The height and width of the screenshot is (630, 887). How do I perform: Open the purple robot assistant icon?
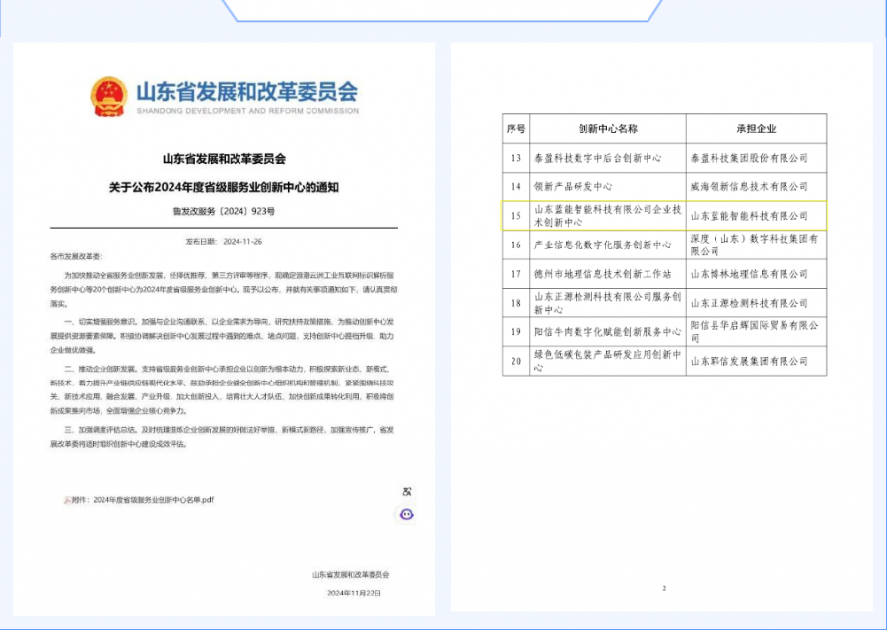[x=406, y=514]
